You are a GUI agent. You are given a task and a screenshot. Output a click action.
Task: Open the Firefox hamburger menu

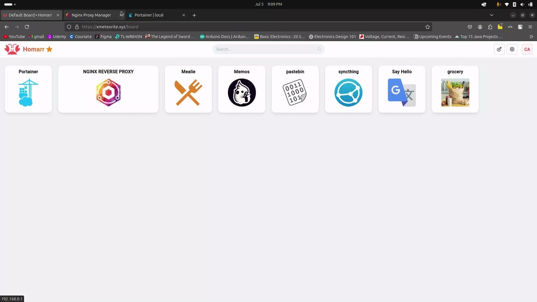pyautogui.click(x=530, y=27)
